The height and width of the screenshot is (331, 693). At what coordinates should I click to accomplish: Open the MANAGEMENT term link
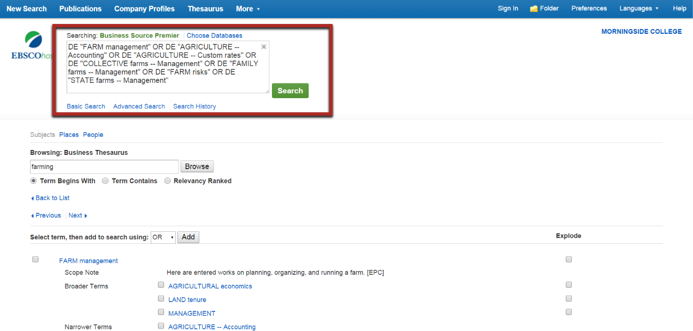pos(192,314)
